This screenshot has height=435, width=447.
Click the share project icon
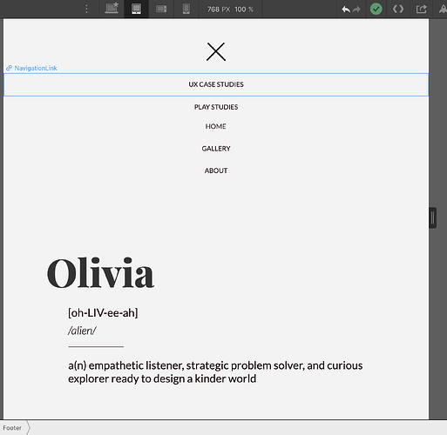[x=421, y=9]
